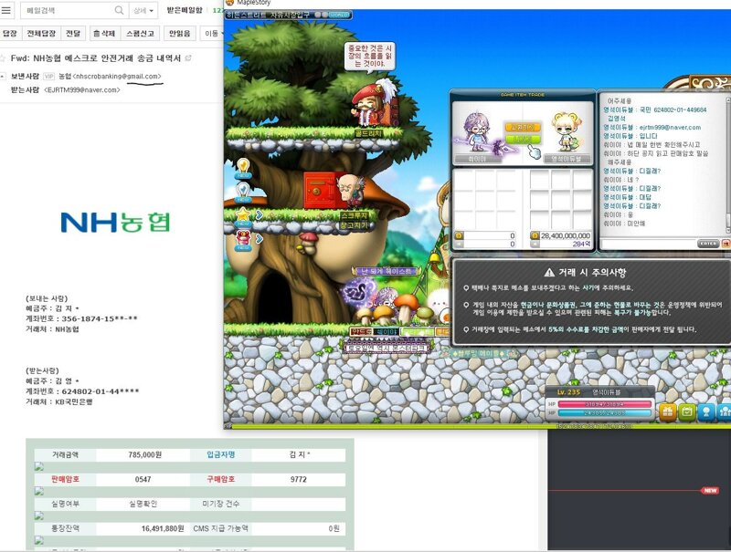Click the 영석이듀블 name label in trade window
This screenshot has width=731, height=552.
tap(566, 159)
